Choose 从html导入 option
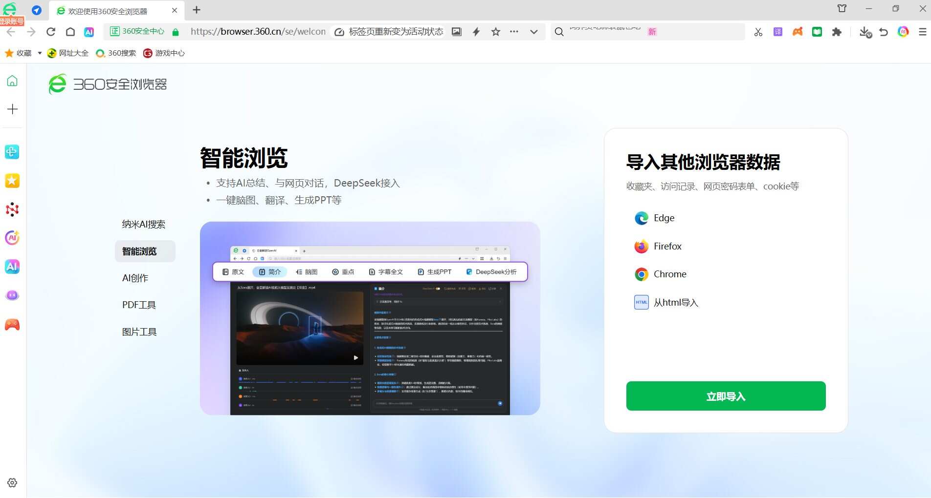931x498 pixels. click(666, 302)
